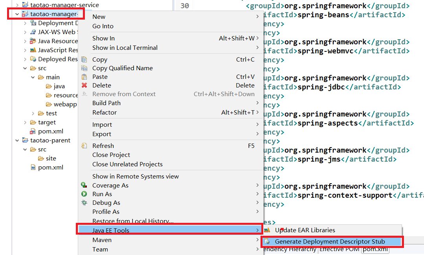Viewport: 424px width, 255px height.
Task: Click the red Delete X icon
Action: point(84,85)
